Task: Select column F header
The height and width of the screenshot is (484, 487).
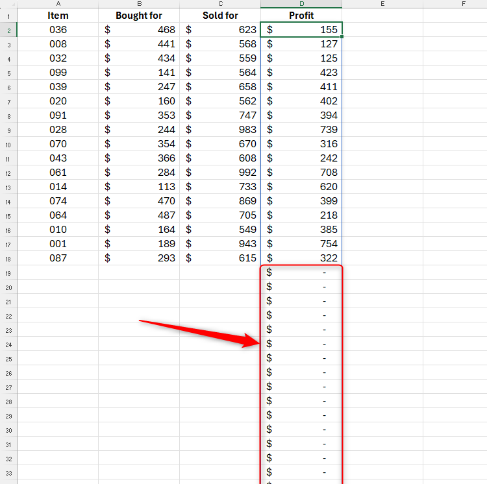Action: click(464, 4)
